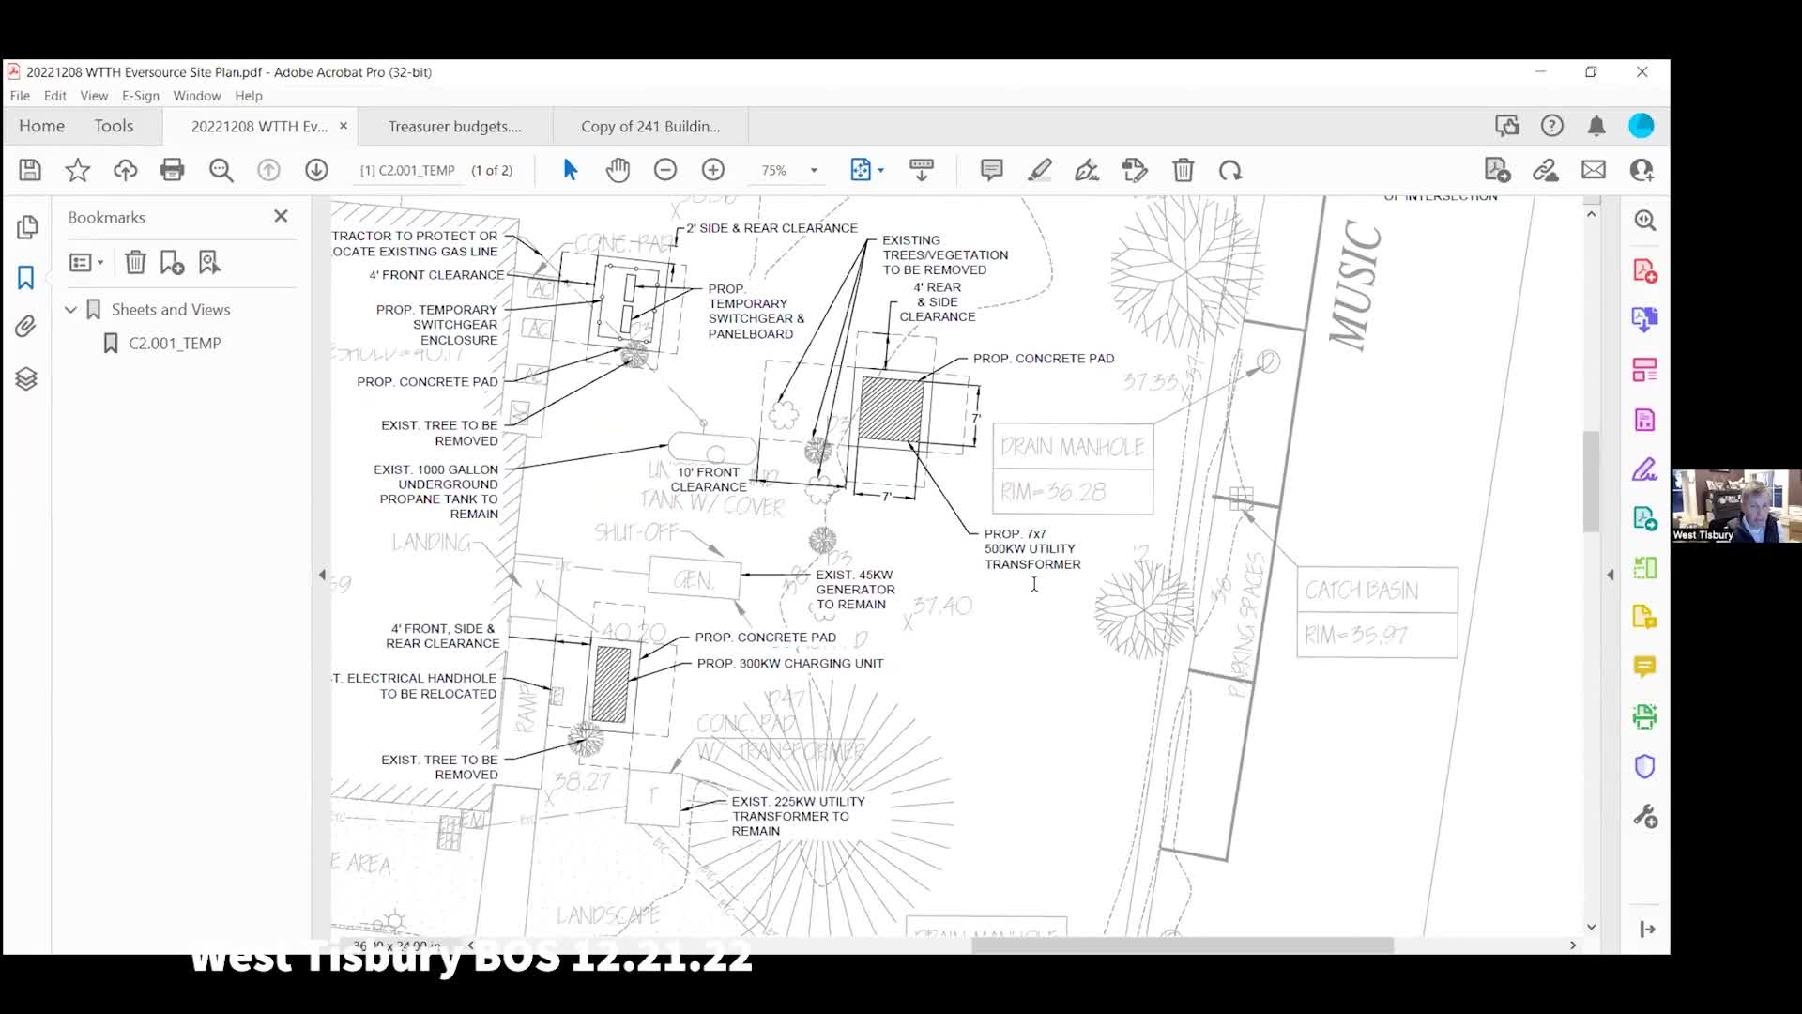Open the Layers panel

coord(26,378)
